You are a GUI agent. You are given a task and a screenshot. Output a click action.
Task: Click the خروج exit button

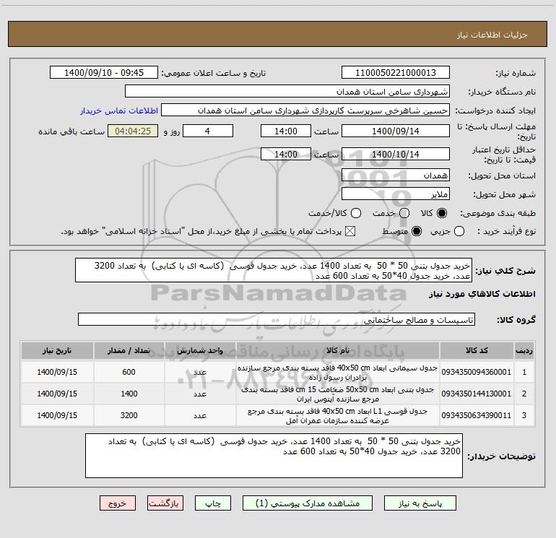[x=118, y=503]
